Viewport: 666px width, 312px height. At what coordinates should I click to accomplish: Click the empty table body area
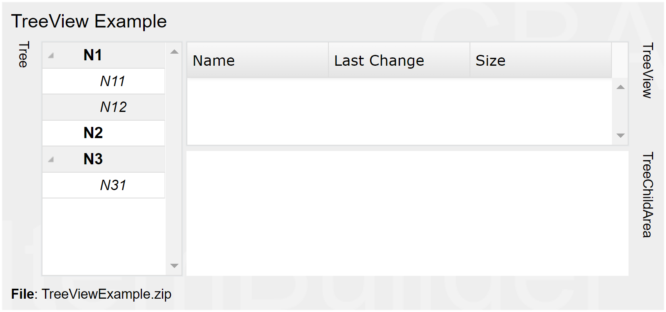click(400, 111)
